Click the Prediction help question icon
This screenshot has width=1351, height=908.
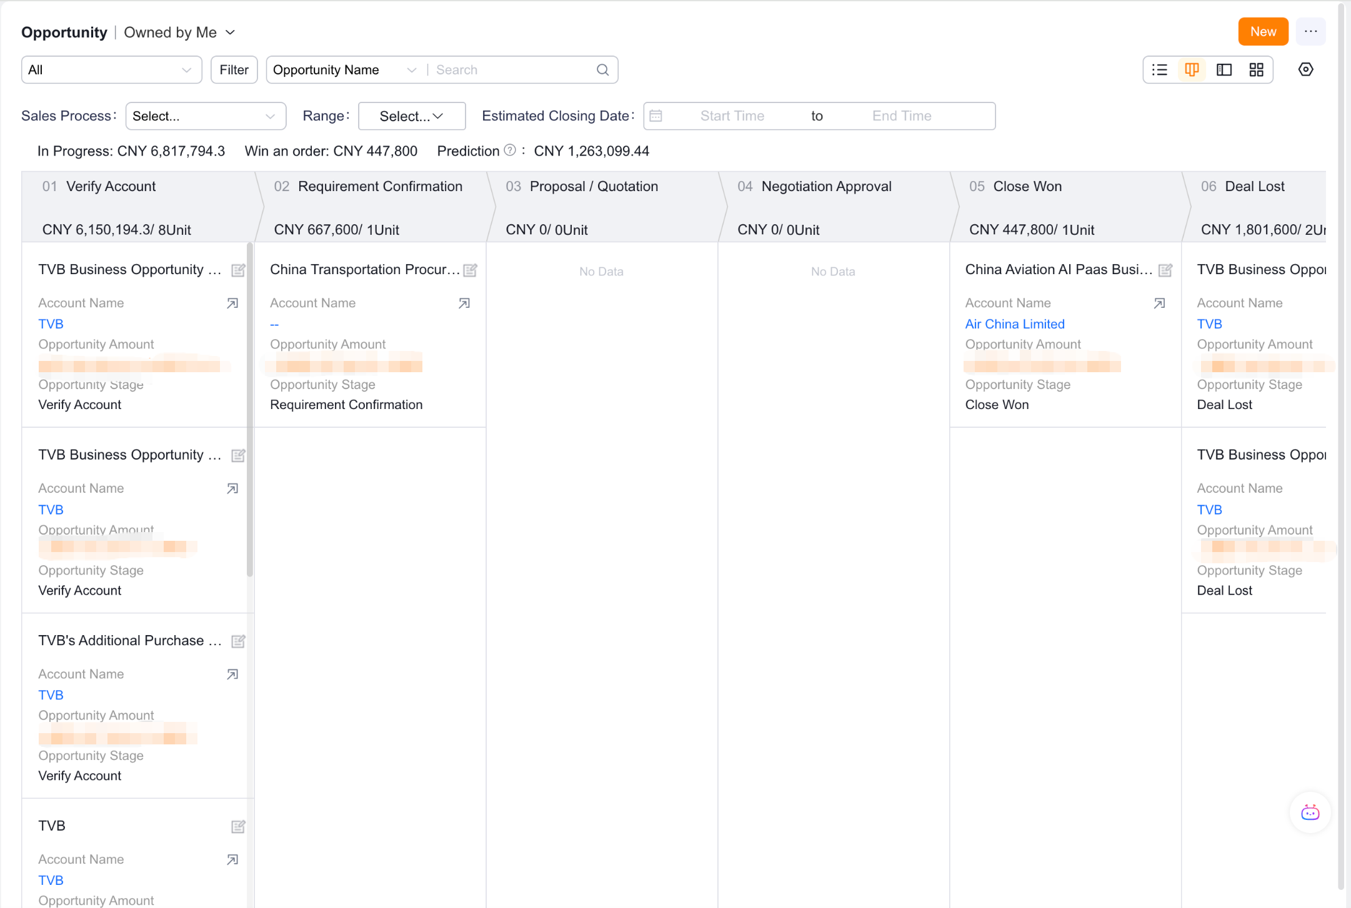pyautogui.click(x=510, y=151)
